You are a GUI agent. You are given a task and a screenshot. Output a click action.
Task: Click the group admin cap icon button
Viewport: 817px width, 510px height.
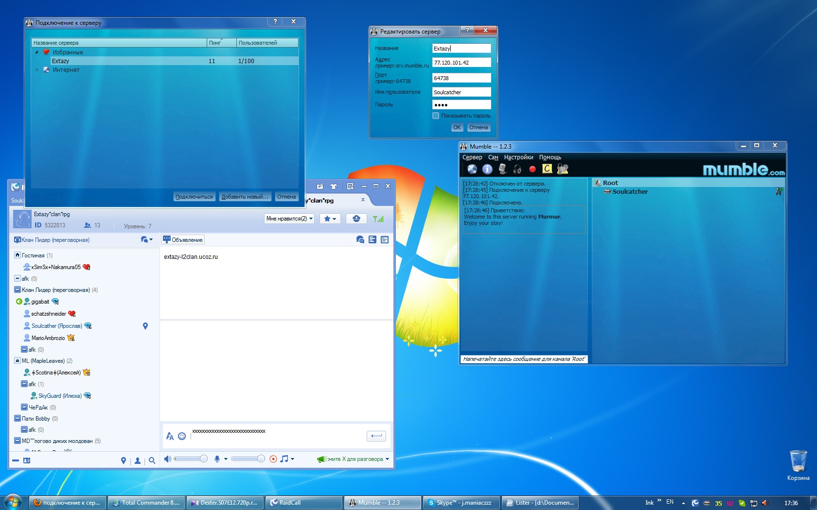(356, 219)
